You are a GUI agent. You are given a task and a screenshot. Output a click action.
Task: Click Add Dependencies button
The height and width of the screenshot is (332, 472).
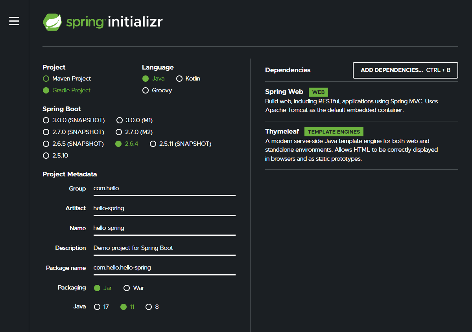click(x=406, y=70)
